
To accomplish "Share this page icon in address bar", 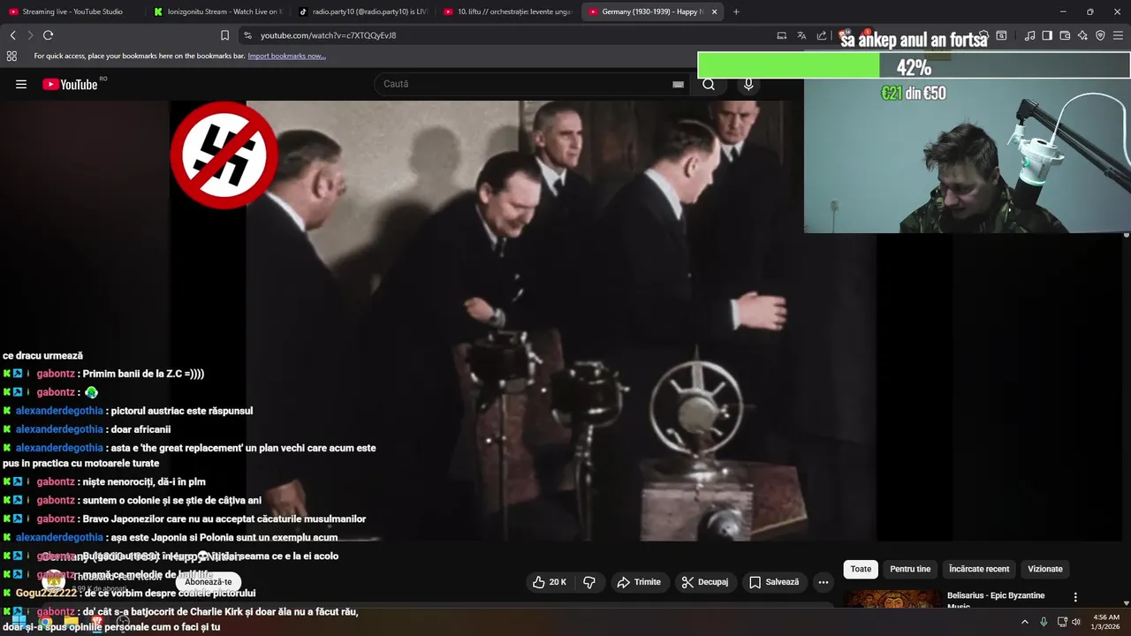I will tap(822, 35).
